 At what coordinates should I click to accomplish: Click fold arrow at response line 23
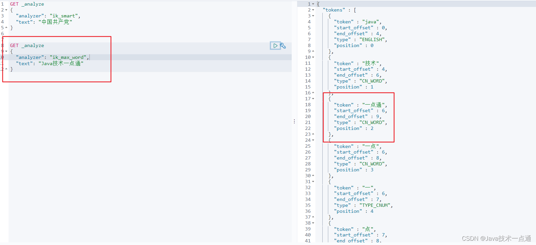pyautogui.click(x=313, y=134)
